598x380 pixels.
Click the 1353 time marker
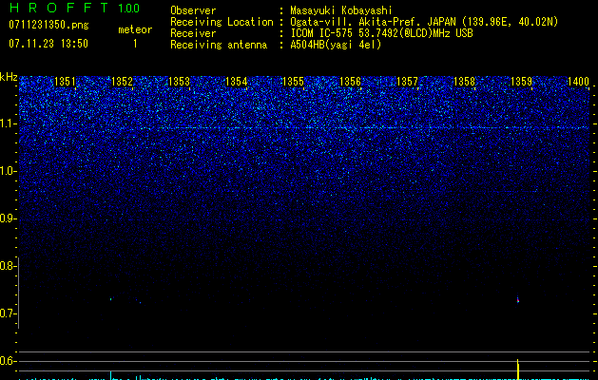(x=179, y=82)
